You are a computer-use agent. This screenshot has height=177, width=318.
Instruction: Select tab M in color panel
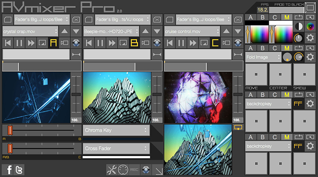click(287, 17)
